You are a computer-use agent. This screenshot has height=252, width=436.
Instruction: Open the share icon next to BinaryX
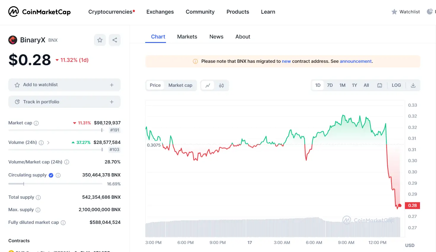115,40
